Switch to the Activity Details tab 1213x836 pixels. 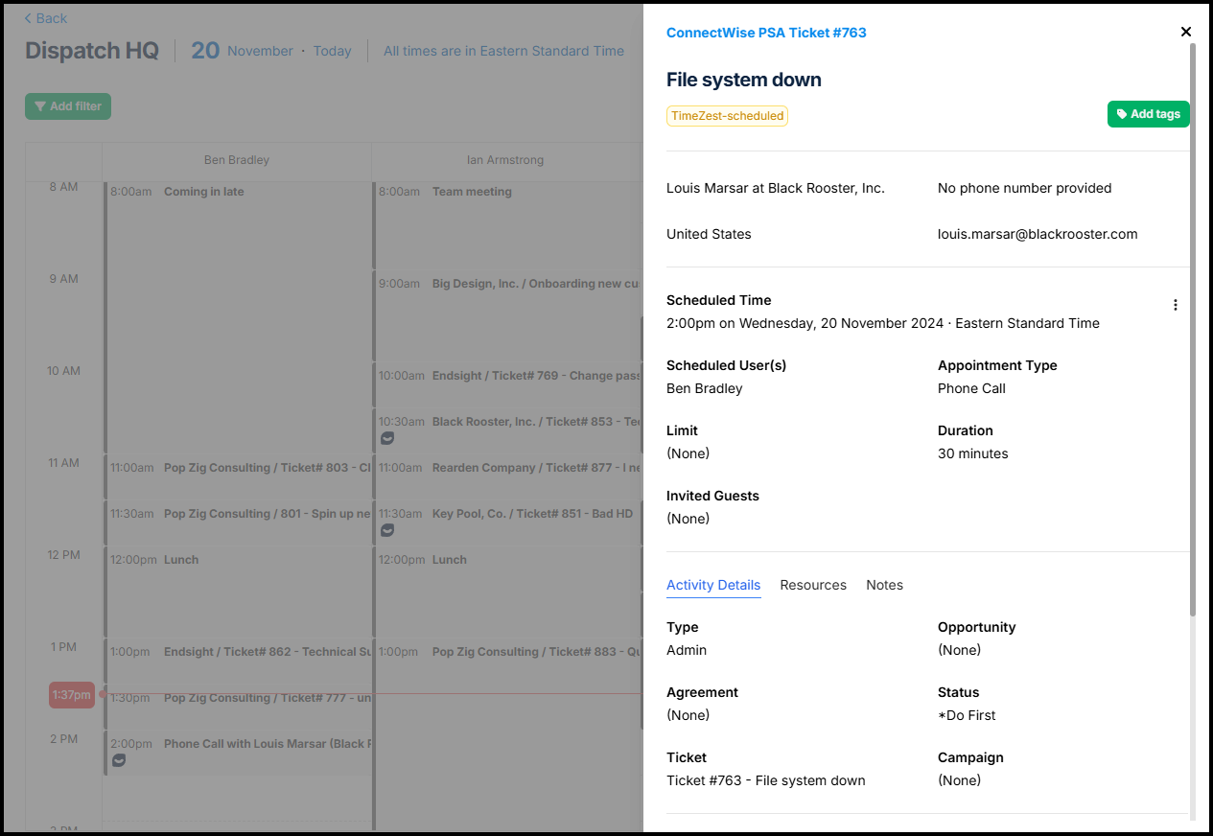coord(713,585)
